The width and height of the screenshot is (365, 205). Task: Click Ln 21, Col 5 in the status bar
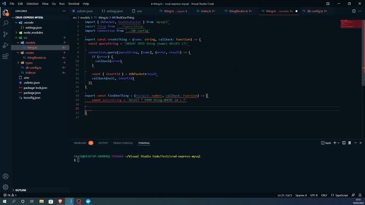point(285,195)
